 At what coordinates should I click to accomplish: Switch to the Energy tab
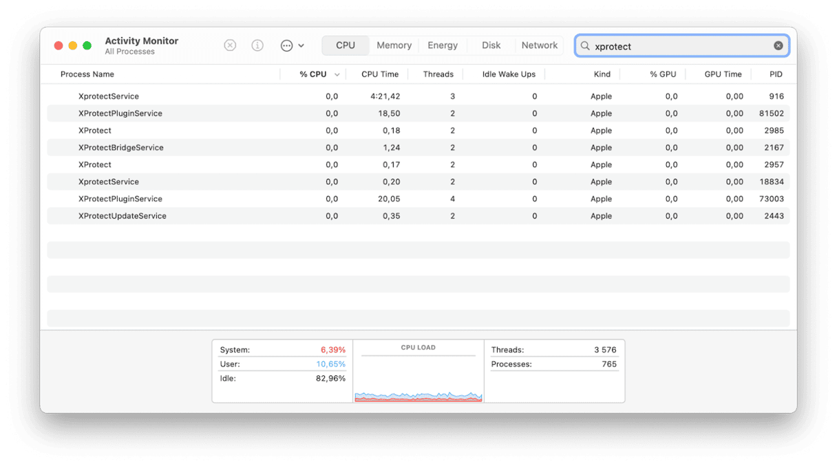(x=442, y=45)
